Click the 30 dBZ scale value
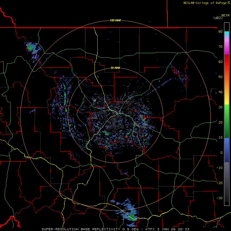This screenshot has width=231, height=231. [x=220, y=107]
